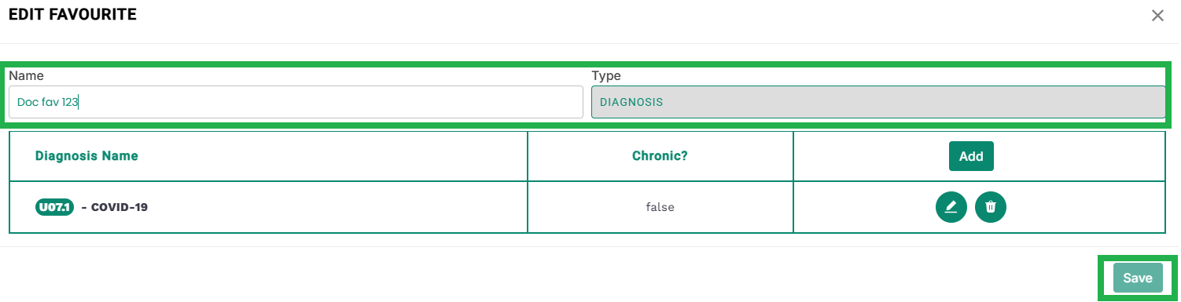
Task: Click the header cell around Add button
Action: coord(980,156)
